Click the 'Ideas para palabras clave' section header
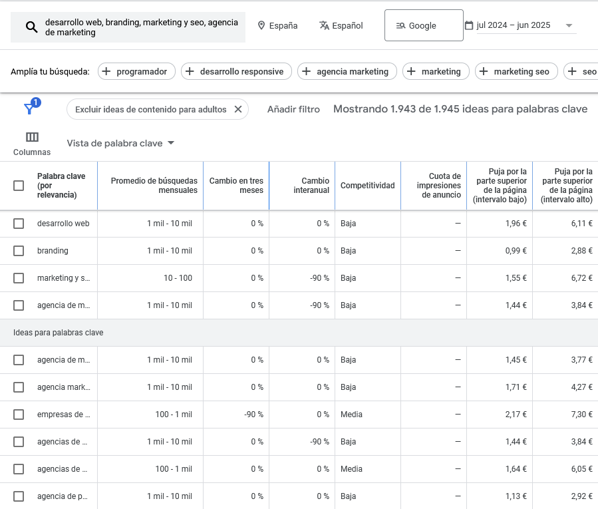The image size is (598, 509). [59, 333]
